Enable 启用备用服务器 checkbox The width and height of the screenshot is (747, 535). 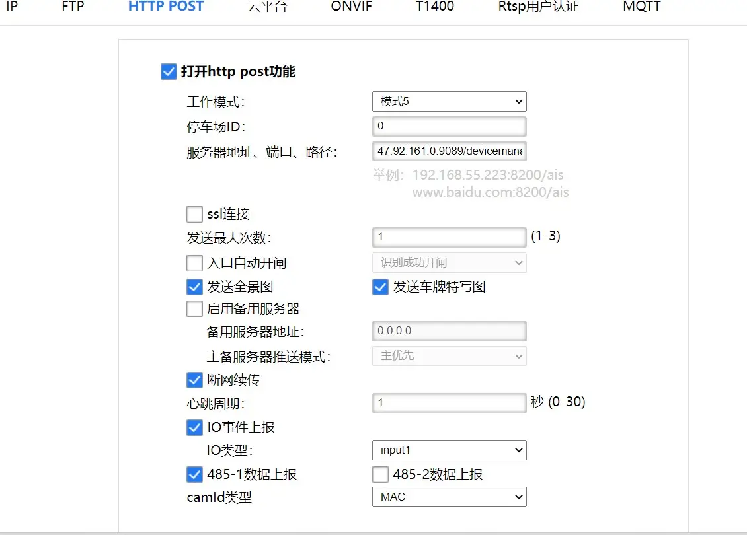click(194, 309)
